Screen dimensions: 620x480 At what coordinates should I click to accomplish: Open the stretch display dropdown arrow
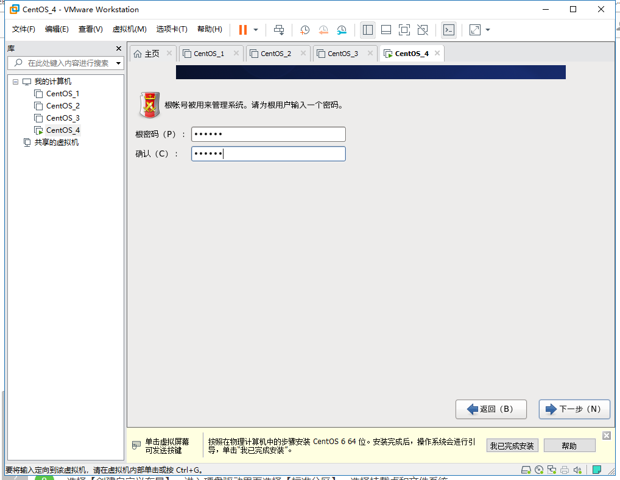click(x=488, y=30)
